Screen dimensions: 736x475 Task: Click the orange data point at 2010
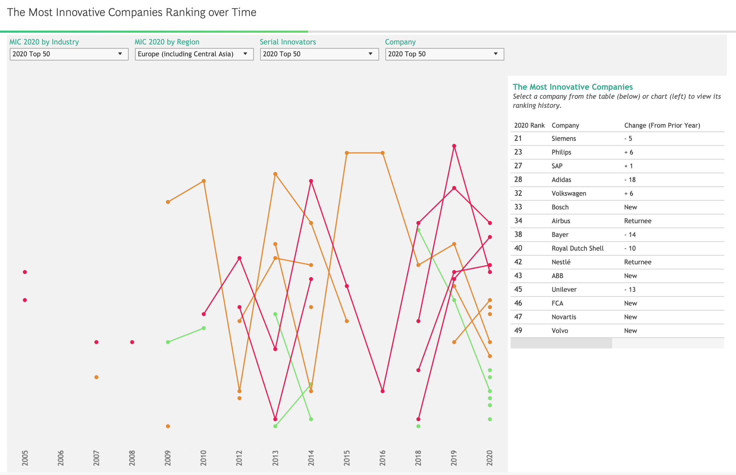coord(204,181)
